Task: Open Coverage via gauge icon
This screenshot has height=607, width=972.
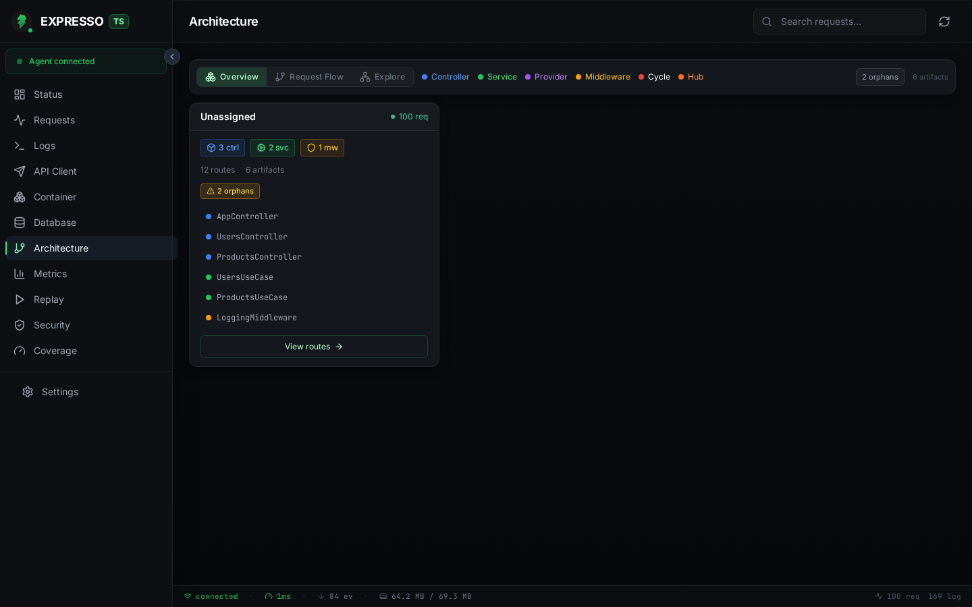Action: point(20,351)
